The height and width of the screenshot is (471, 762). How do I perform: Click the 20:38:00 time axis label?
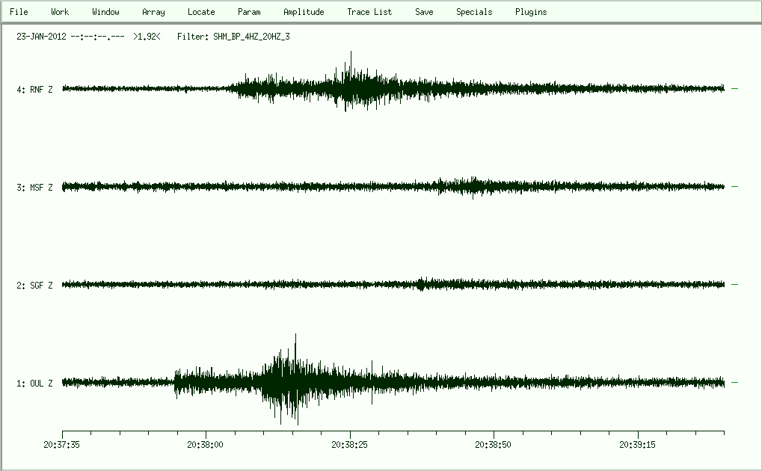coord(206,444)
